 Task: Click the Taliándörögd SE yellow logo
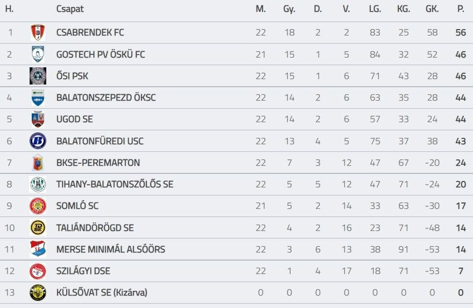click(x=38, y=228)
